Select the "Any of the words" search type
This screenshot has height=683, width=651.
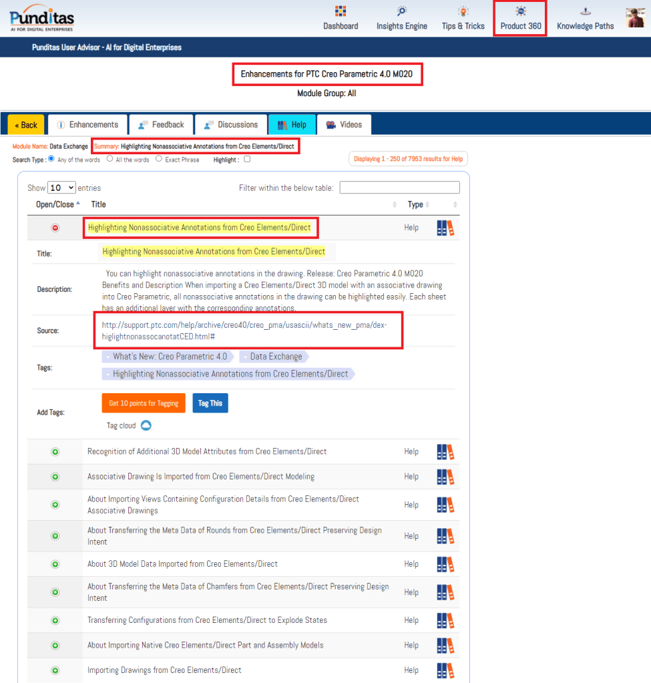click(x=51, y=160)
